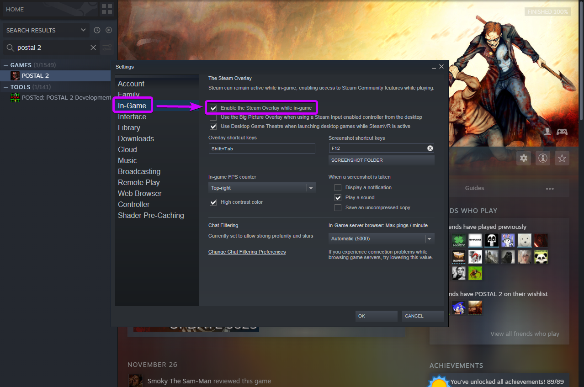
Task: Click the game info icon
Action: (543, 158)
